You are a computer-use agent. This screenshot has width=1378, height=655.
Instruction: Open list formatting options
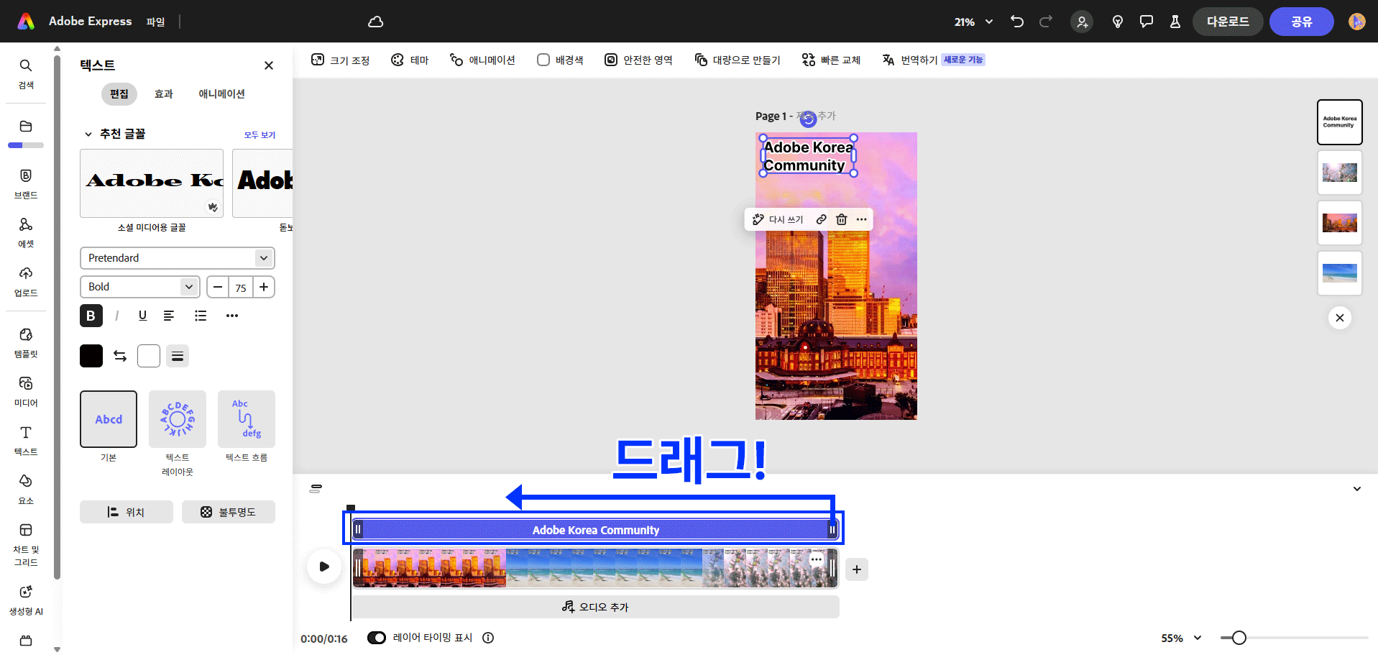(x=201, y=316)
